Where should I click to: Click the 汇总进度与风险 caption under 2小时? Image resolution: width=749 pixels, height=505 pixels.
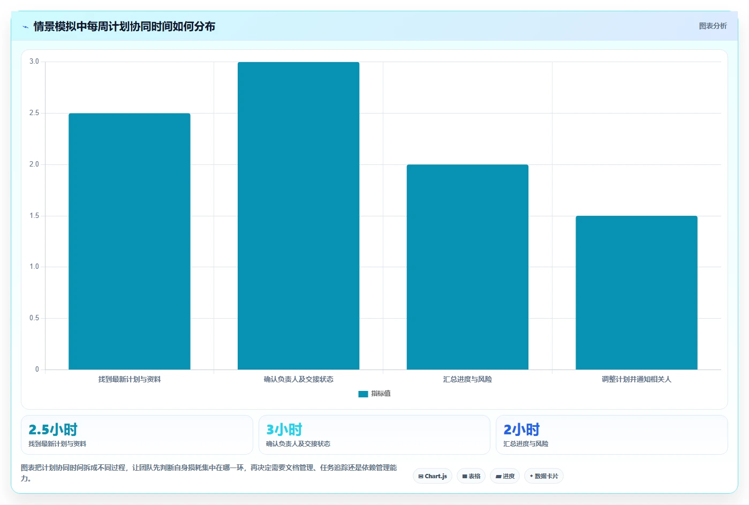[526, 444]
